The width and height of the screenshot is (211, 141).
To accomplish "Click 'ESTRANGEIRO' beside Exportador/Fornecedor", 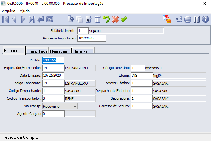I will [x=76, y=68].
